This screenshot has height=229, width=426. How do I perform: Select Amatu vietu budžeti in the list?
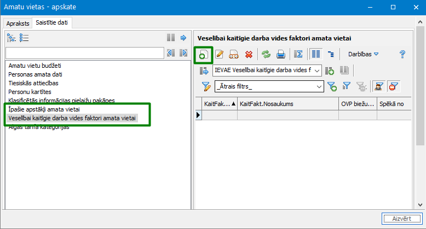tap(35, 66)
